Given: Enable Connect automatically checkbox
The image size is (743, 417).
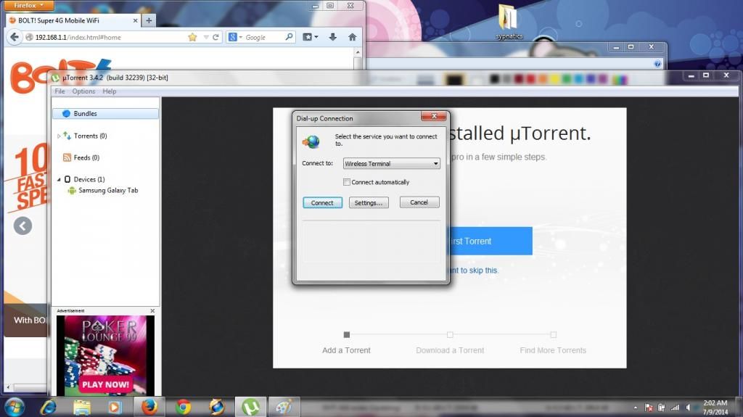Looking at the screenshot, I should tap(346, 182).
